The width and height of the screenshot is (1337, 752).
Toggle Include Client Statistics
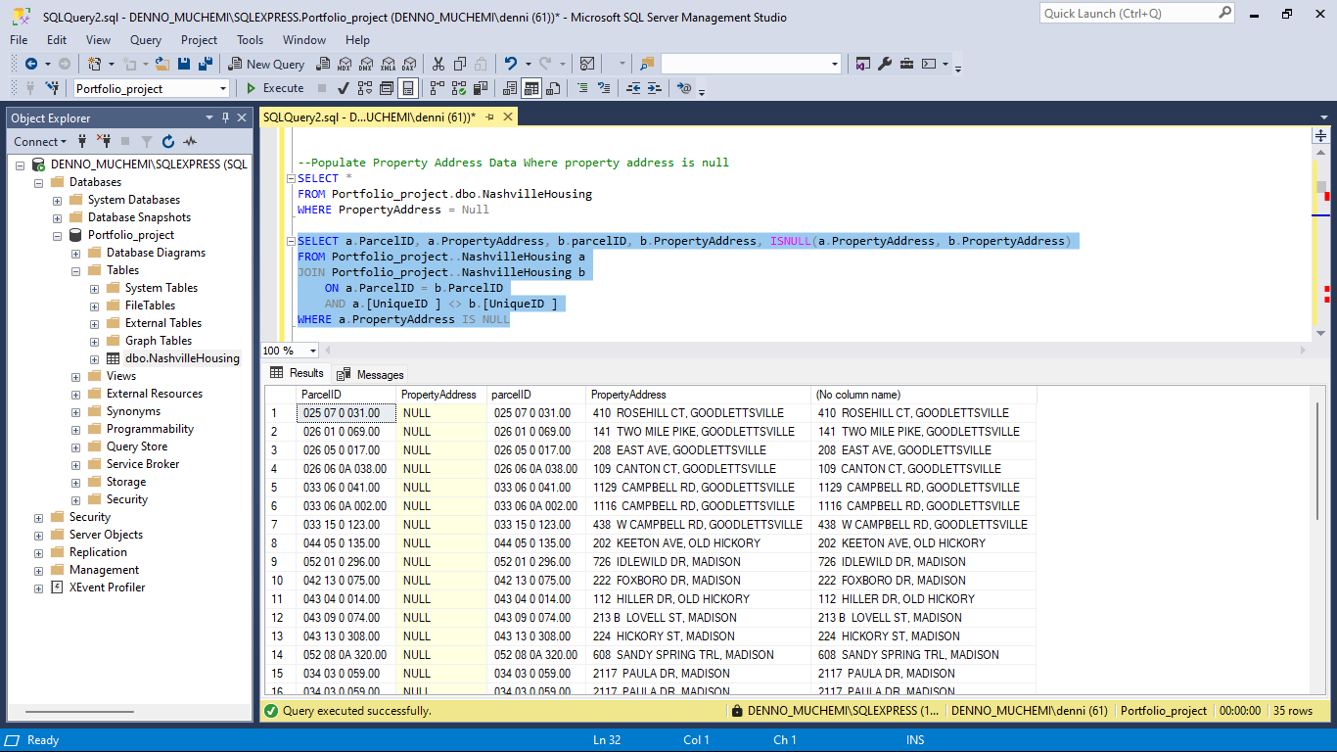pyautogui.click(x=481, y=88)
